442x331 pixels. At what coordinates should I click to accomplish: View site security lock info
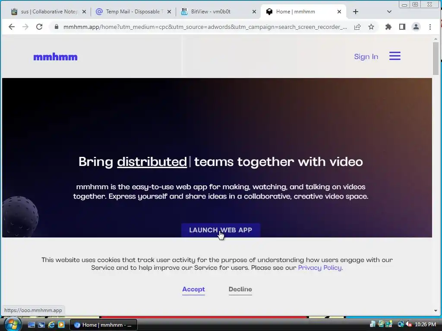[x=57, y=27]
